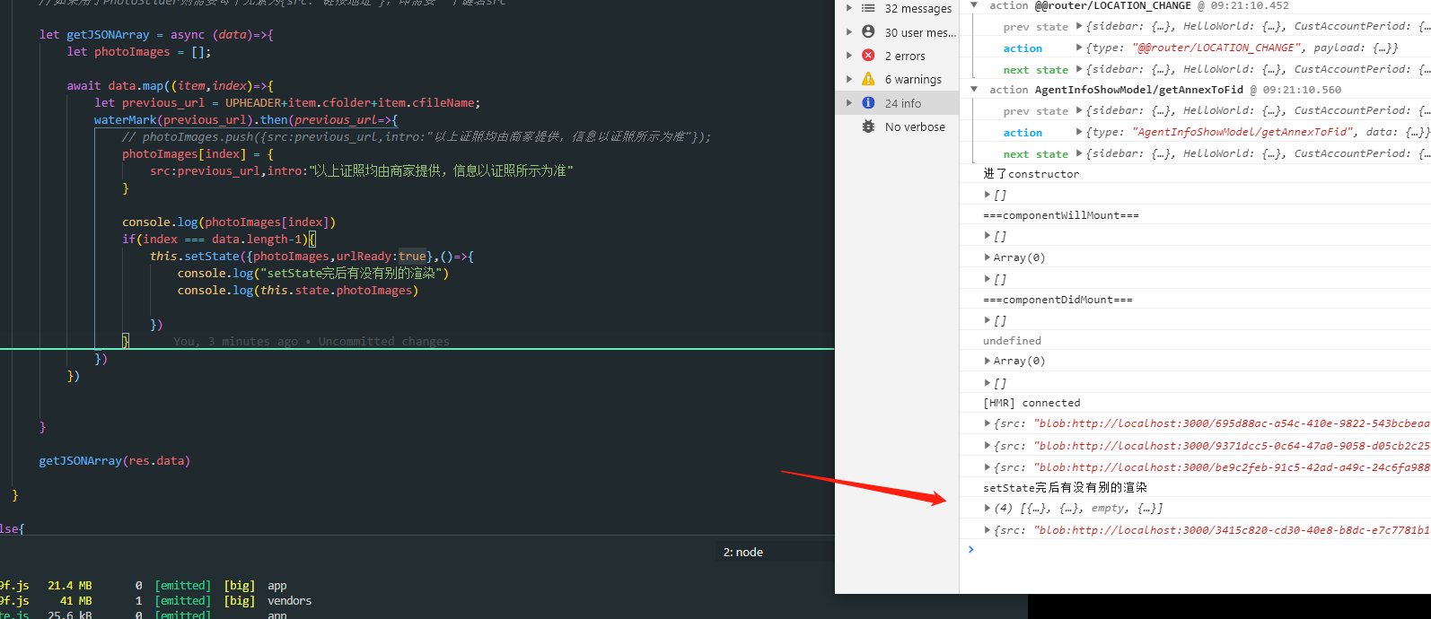Viewport: 1431px width, 619px height.
Task: Click the red error icon in console sidebar
Action: (868, 56)
